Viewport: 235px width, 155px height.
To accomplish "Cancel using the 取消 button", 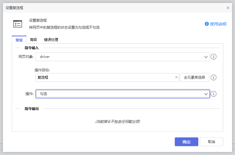I will coord(211,142).
